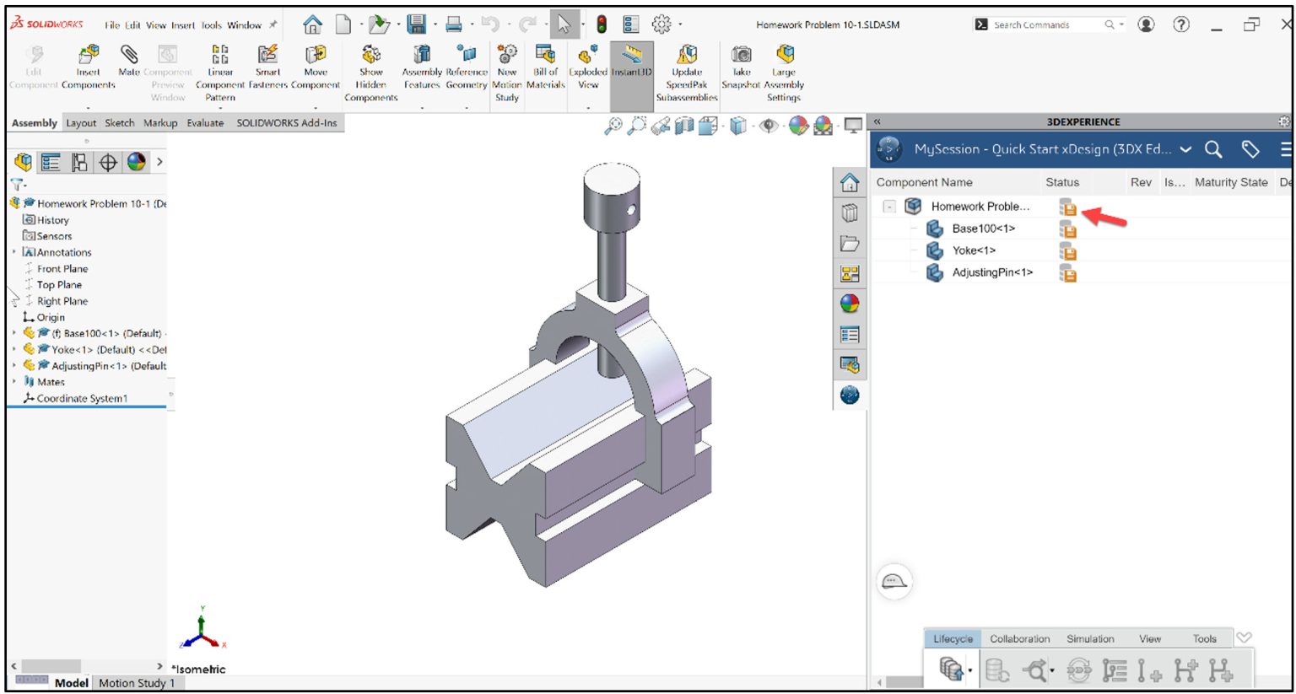Open the MySession xDesign dropdown
This screenshot has width=1296, height=694.
point(1186,149)
